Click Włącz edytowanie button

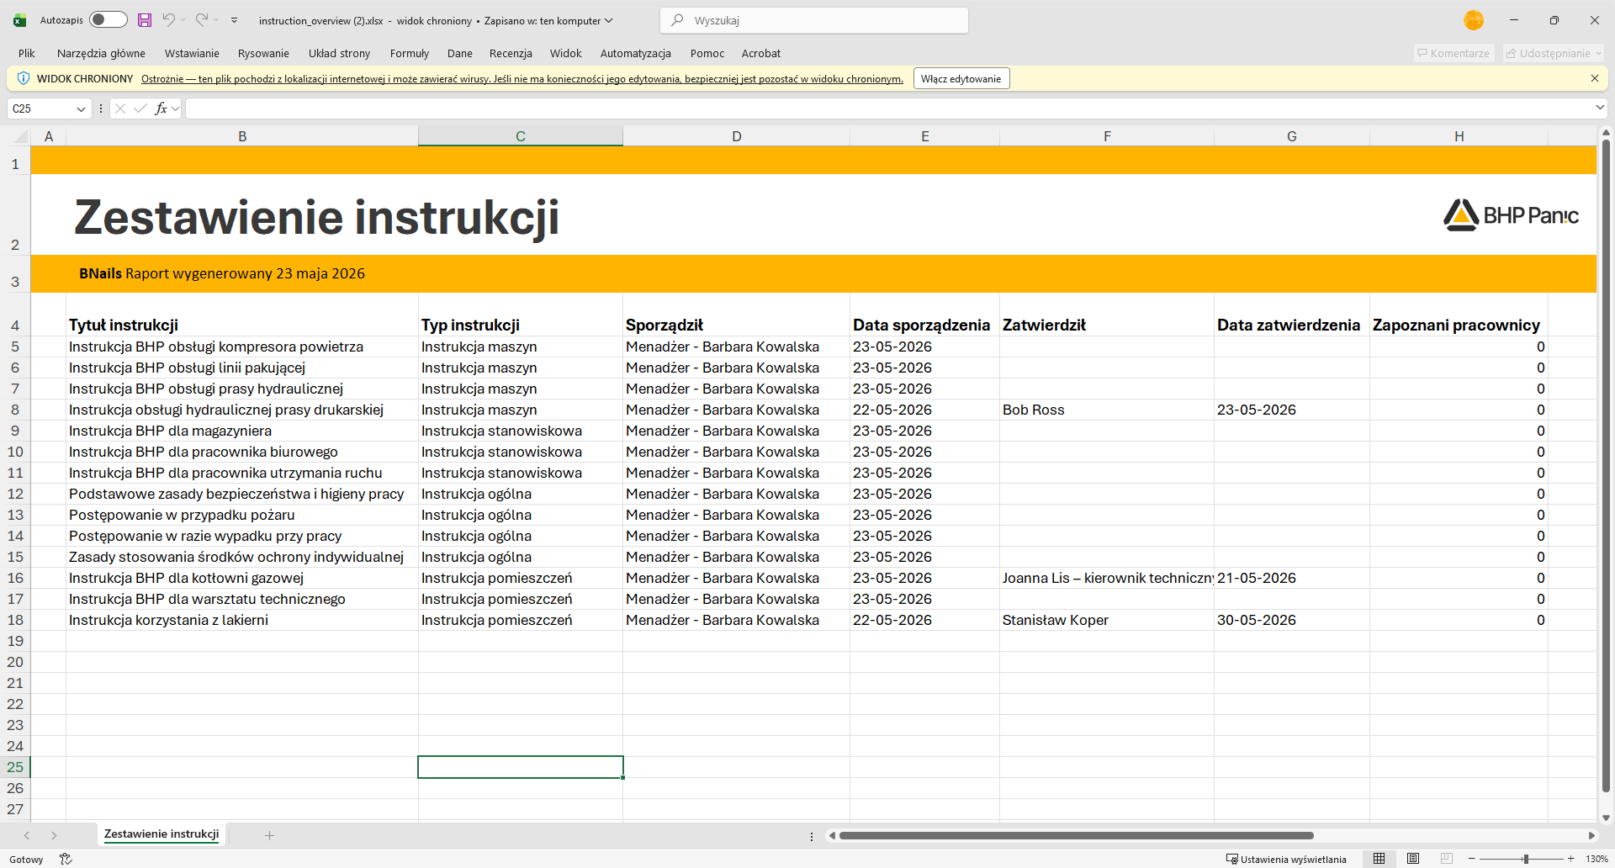click(961, 78)
